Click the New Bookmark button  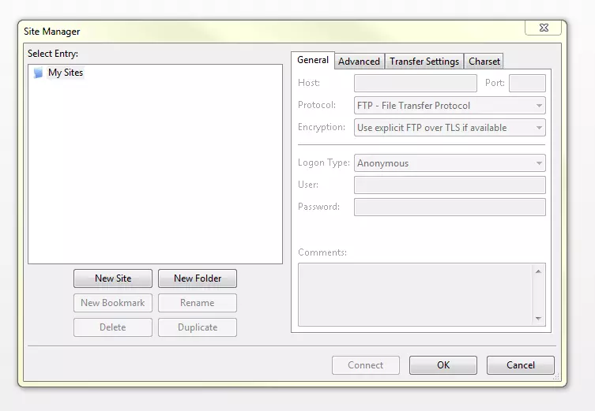click(x=113, y=303)
